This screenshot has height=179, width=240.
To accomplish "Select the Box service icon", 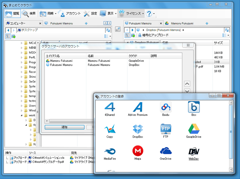I will pyautogui.click(x=194, y=107).
